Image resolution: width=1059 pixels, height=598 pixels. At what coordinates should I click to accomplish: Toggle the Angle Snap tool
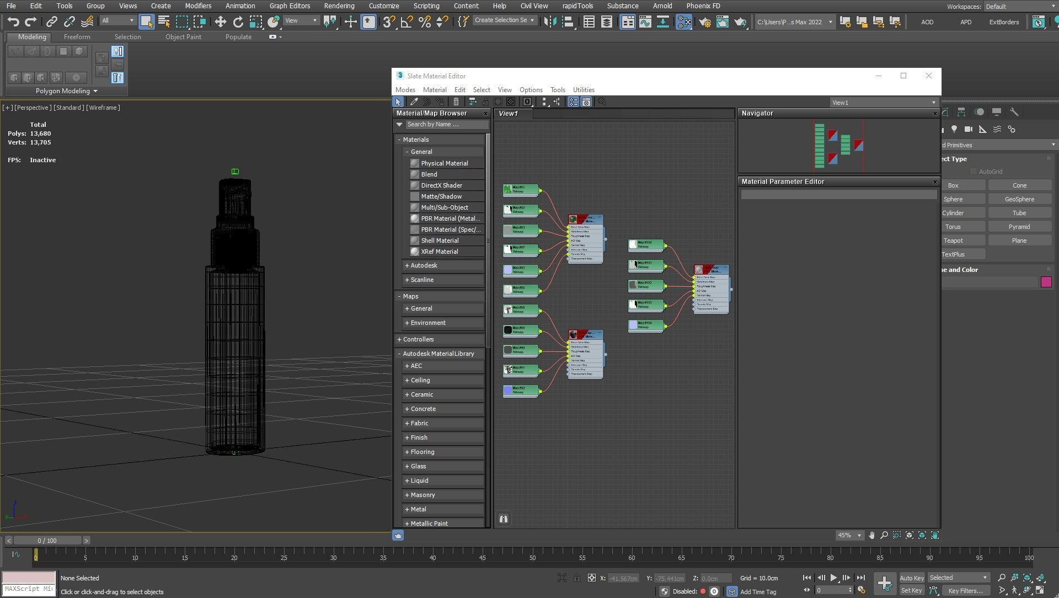pyautogui.click(x=407, y=22)
